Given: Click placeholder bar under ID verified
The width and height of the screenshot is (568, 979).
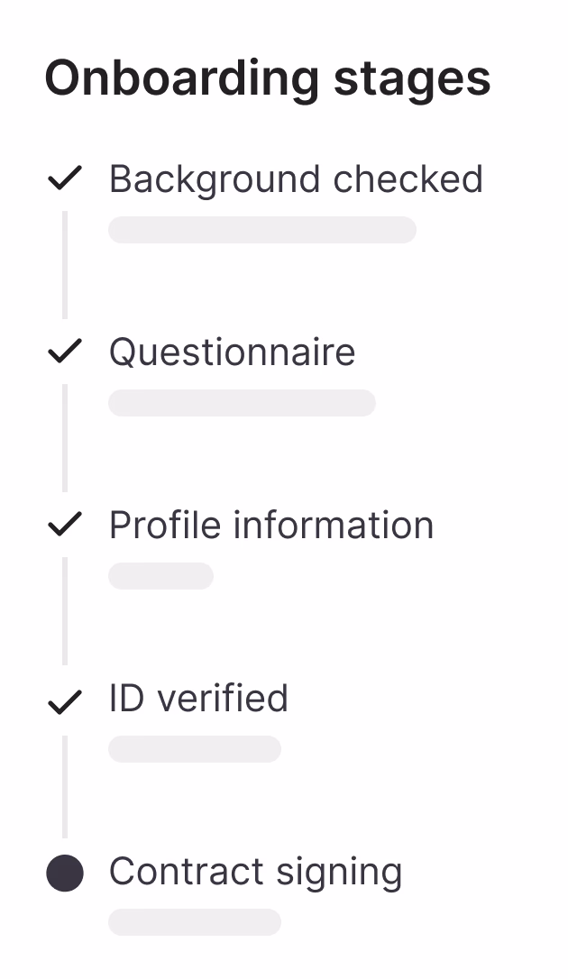Looking at the screenshot, I should click(194, 749).
